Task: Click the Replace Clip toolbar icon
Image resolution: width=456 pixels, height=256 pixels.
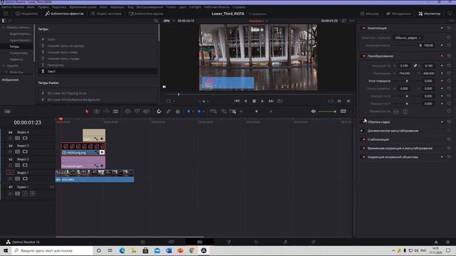Action: [x=146, y=112]
